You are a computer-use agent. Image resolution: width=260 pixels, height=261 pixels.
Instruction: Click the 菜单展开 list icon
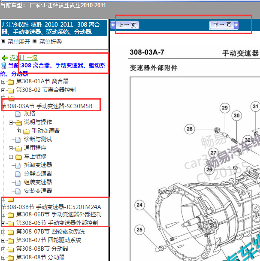tap(3, 41)
